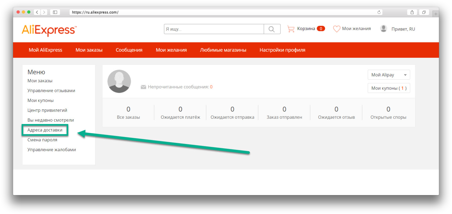Focus the search field 'Я ищу...'
The image size is (452, 214).
[x=214, y=29]
